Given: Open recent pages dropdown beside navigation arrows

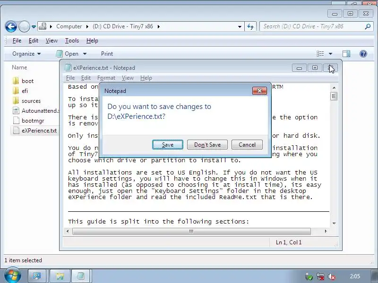Looking at the screenshot, I should click(34, 27).
